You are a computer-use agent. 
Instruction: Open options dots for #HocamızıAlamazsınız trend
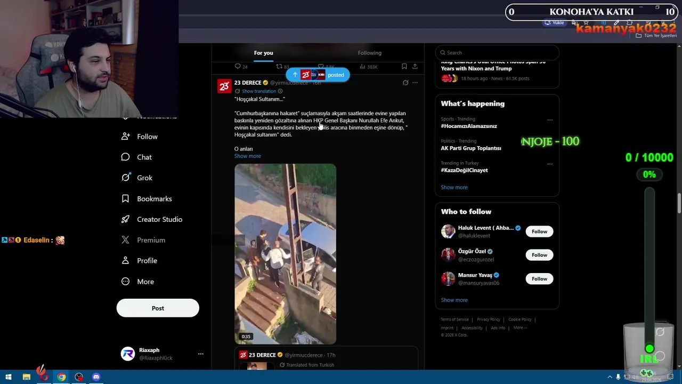pos(550,120)
